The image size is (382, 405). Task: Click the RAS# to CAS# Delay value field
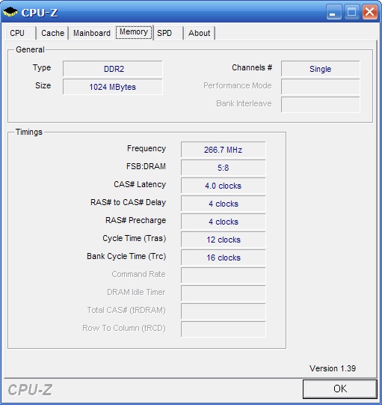223,204
